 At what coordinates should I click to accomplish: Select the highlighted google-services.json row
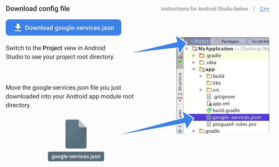tap(228, 117)
